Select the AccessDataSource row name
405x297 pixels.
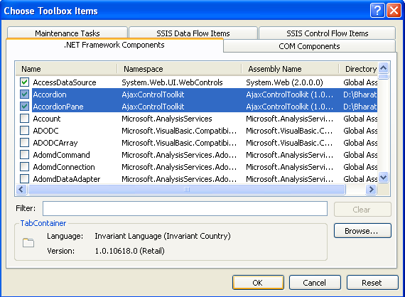click(x=65, y=82)
